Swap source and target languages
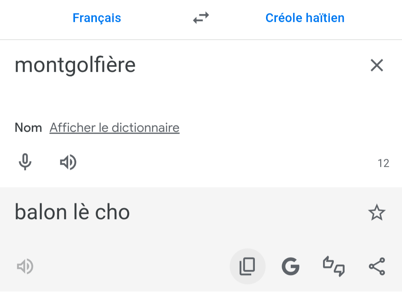This screenshot has height=297, width=402. (x=201, y=18)
